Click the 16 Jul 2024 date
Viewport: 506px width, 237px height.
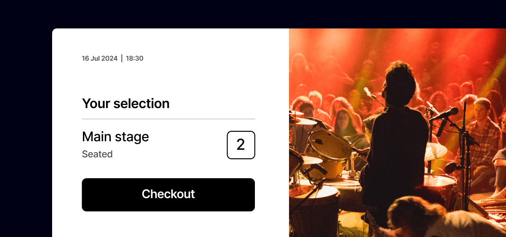99,58
